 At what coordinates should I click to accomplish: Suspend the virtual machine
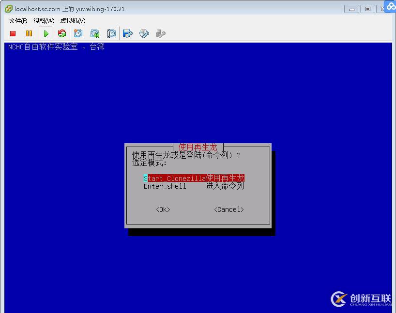pos(29,33)
